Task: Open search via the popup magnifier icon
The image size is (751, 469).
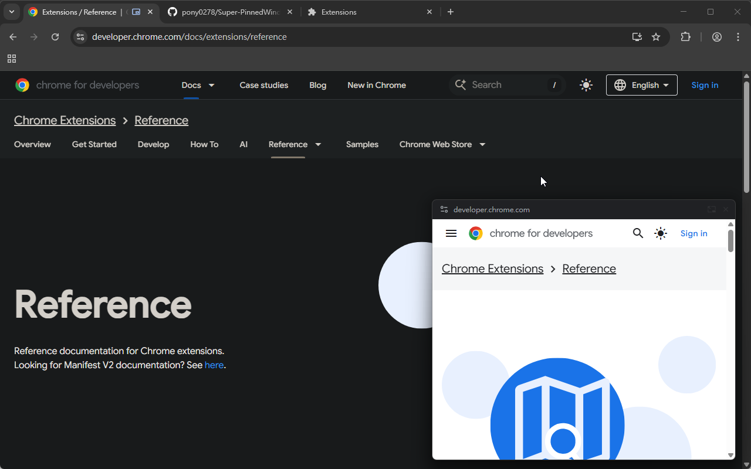Action: pyautogui.click(x=638, y=233)
